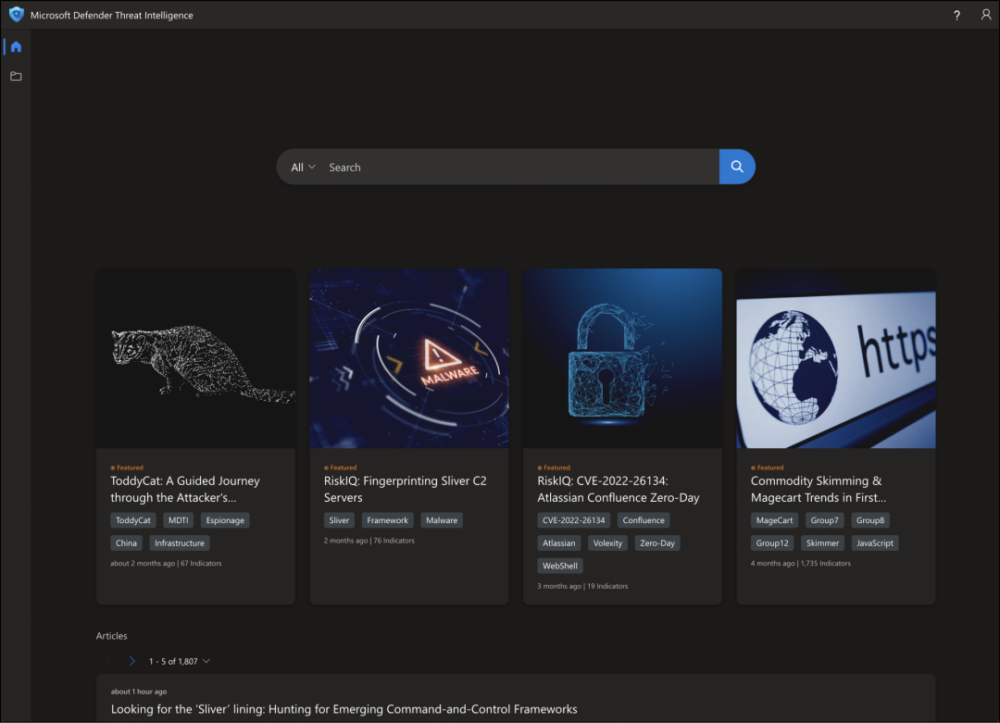
Task: Select the Zero-Day tag
Action: click(657, 543)
